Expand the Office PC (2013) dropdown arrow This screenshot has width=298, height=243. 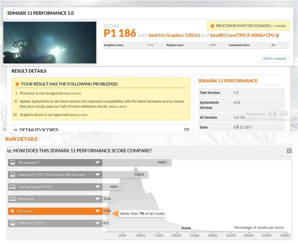97,223
